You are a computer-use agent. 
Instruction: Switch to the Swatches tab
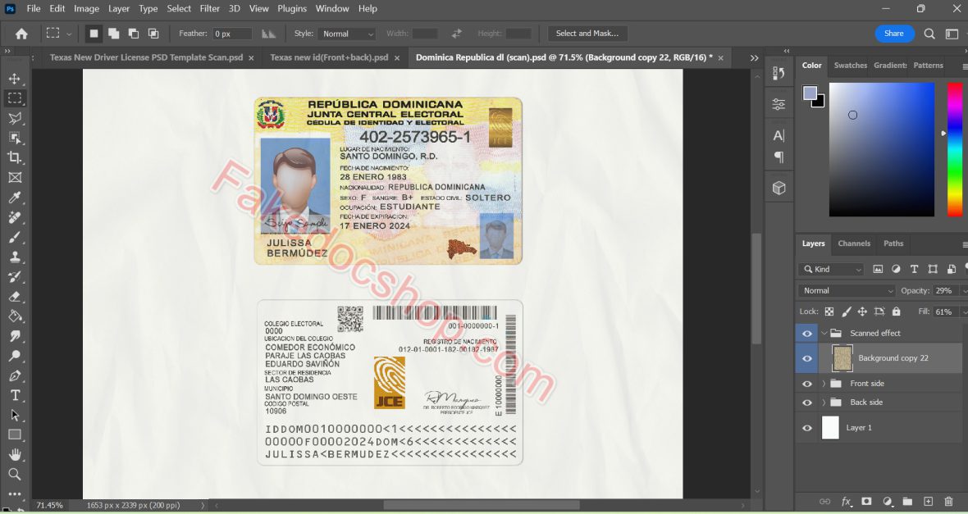(x=850, y=66)
